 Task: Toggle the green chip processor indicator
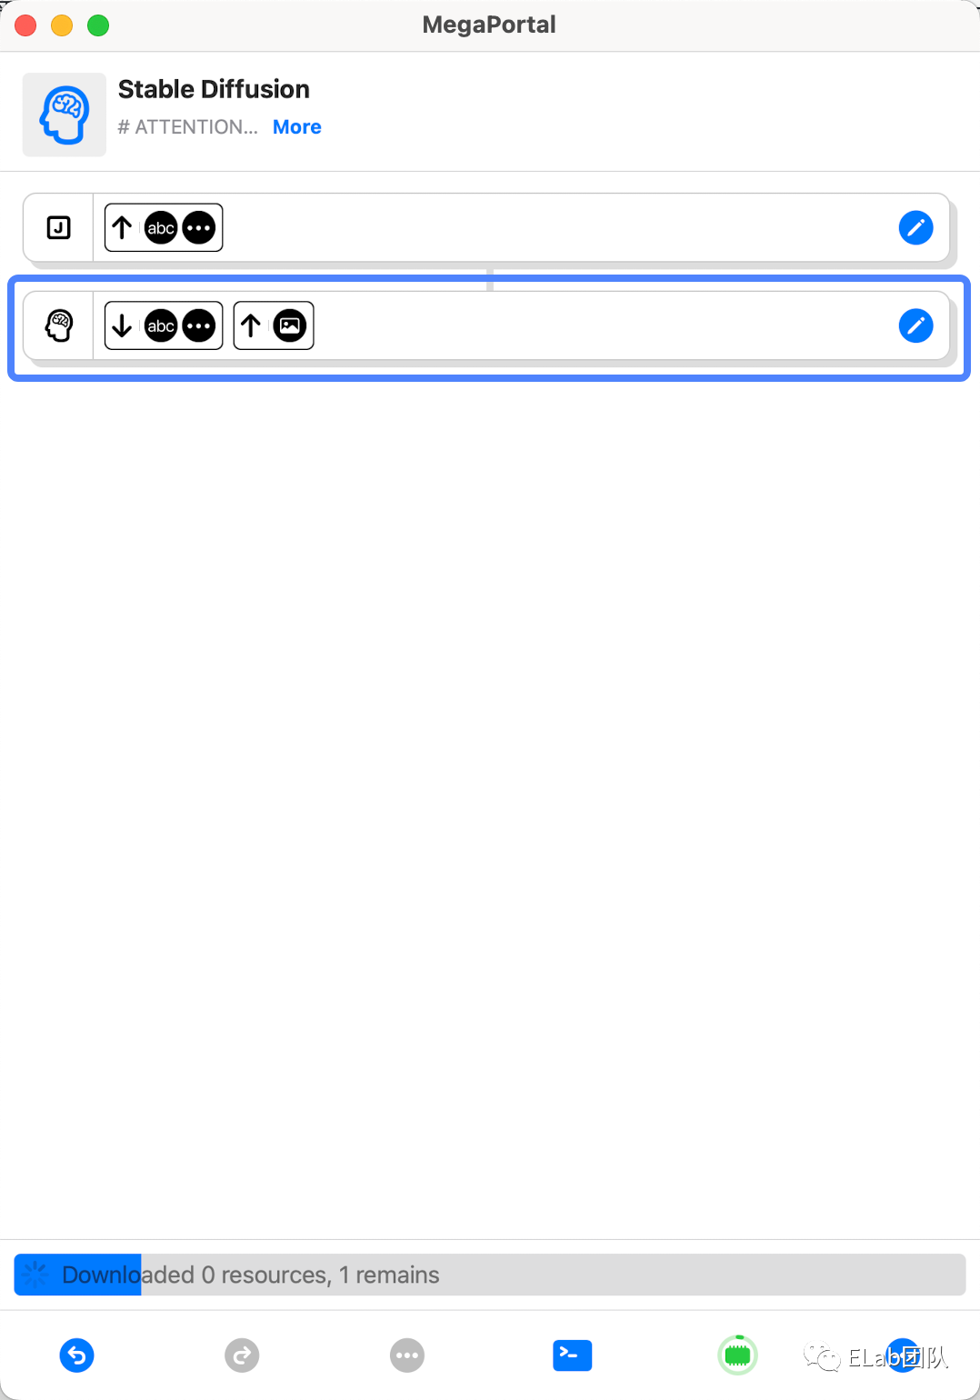tap(737, 1355)
